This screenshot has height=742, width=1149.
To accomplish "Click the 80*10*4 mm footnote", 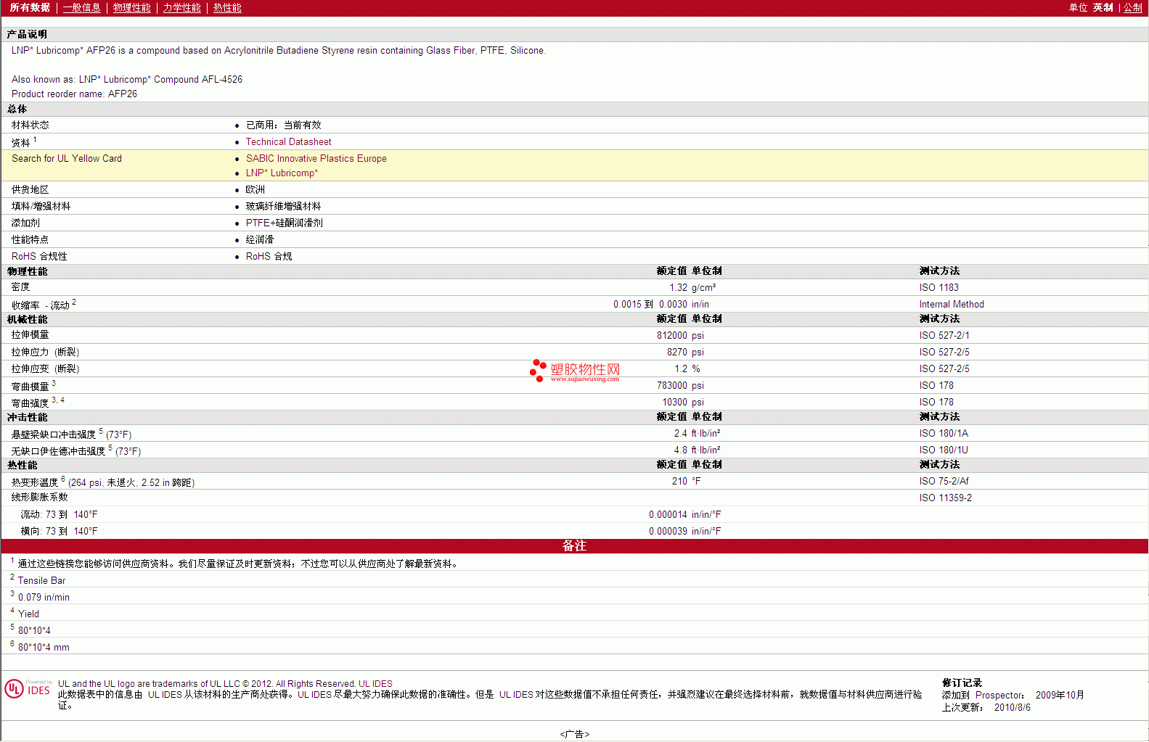I will tap(44, 648).
